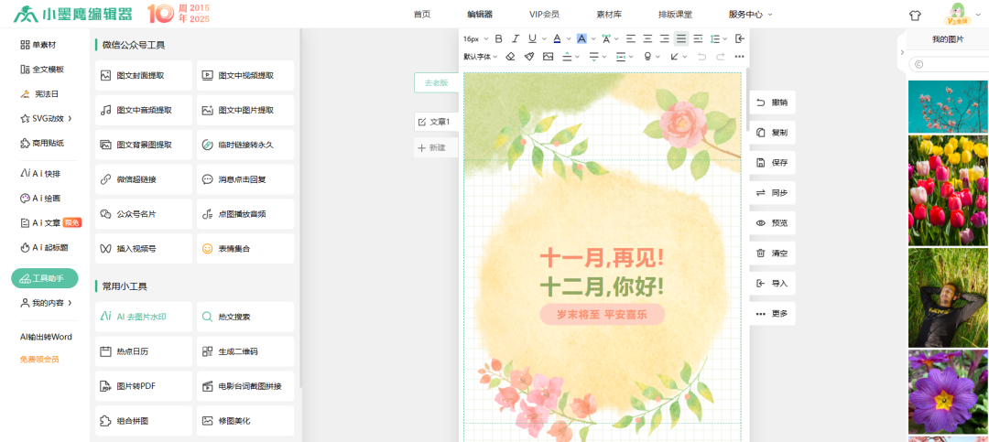Align text right
Viewport: 989px width, 442px height.
pos(664,39)
